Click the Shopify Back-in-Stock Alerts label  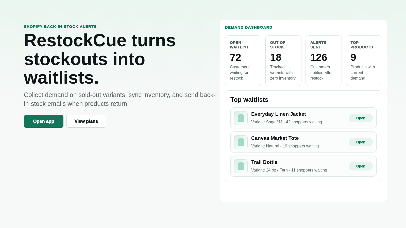tap(60, 27)
